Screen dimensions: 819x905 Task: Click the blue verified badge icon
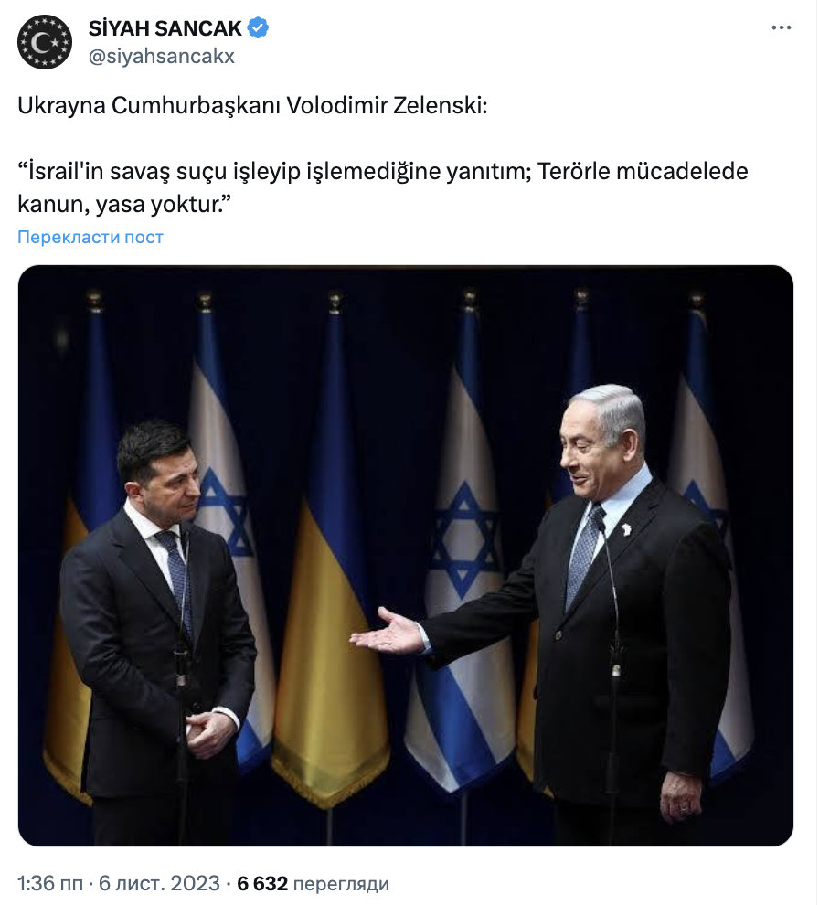(x=258, y=27)
